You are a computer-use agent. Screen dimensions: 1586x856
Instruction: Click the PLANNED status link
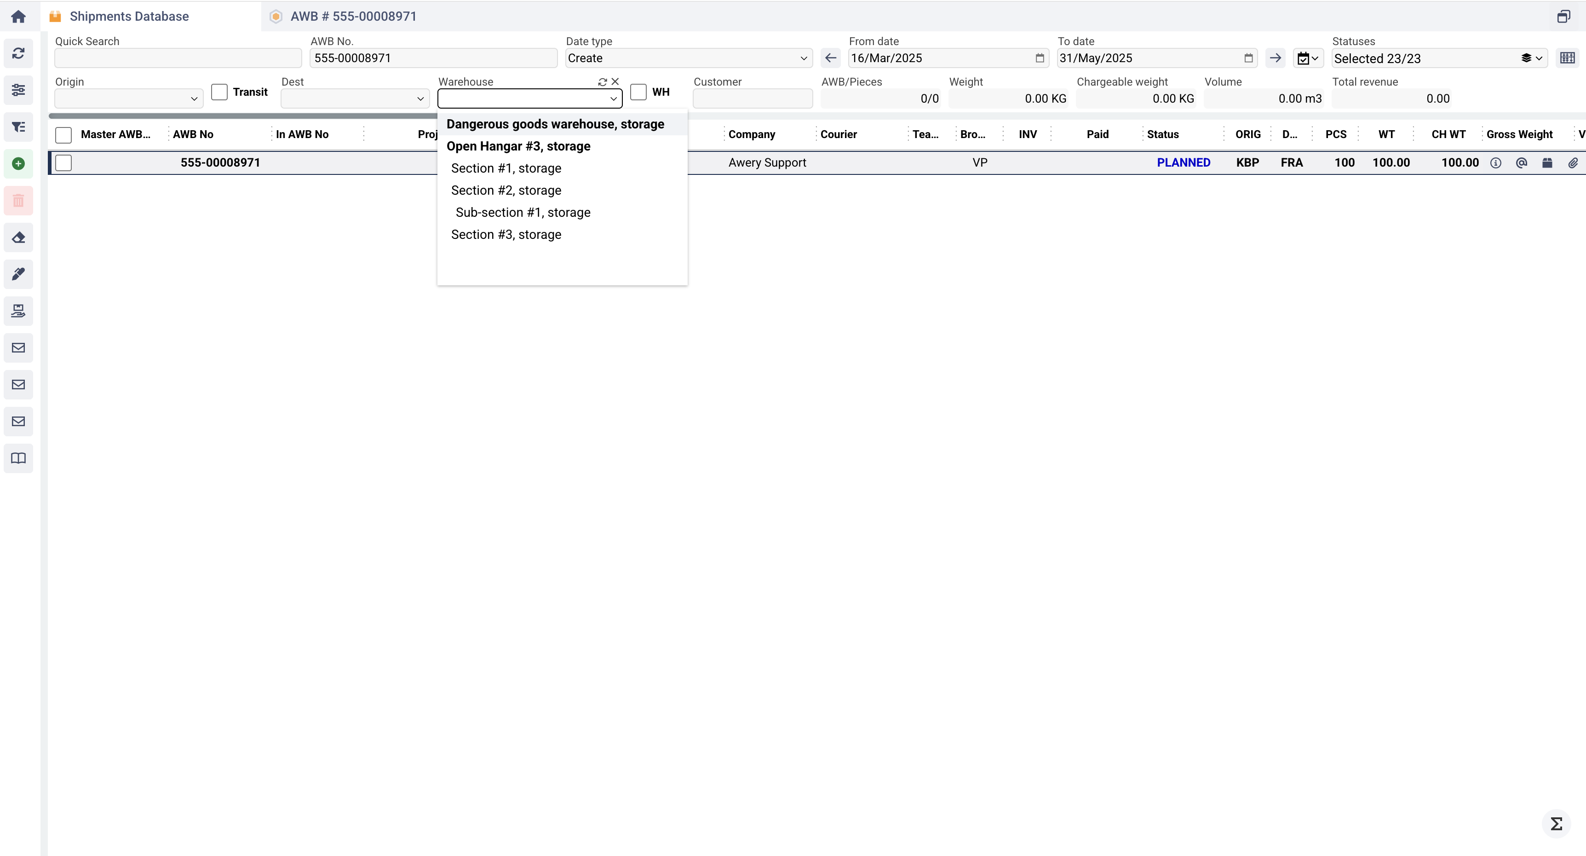(1183, 162)
